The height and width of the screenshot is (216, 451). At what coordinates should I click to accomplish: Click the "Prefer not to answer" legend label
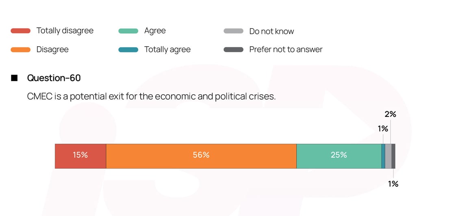[x=286, y=50]
